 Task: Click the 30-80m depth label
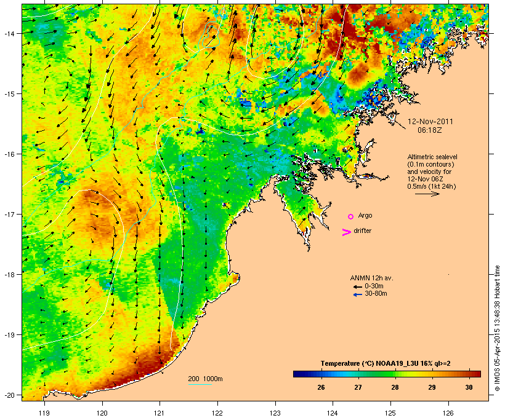pos(376,293)
